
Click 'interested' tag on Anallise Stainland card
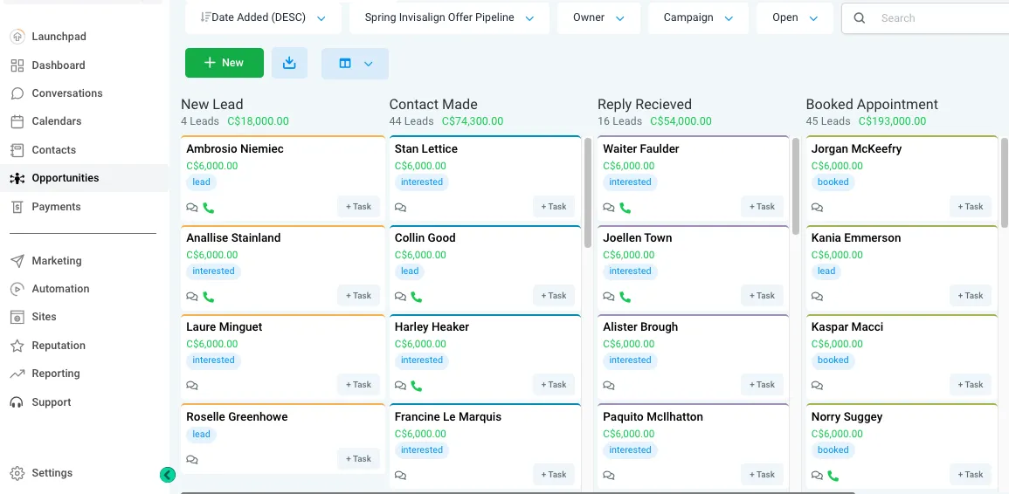pos(214,271)
